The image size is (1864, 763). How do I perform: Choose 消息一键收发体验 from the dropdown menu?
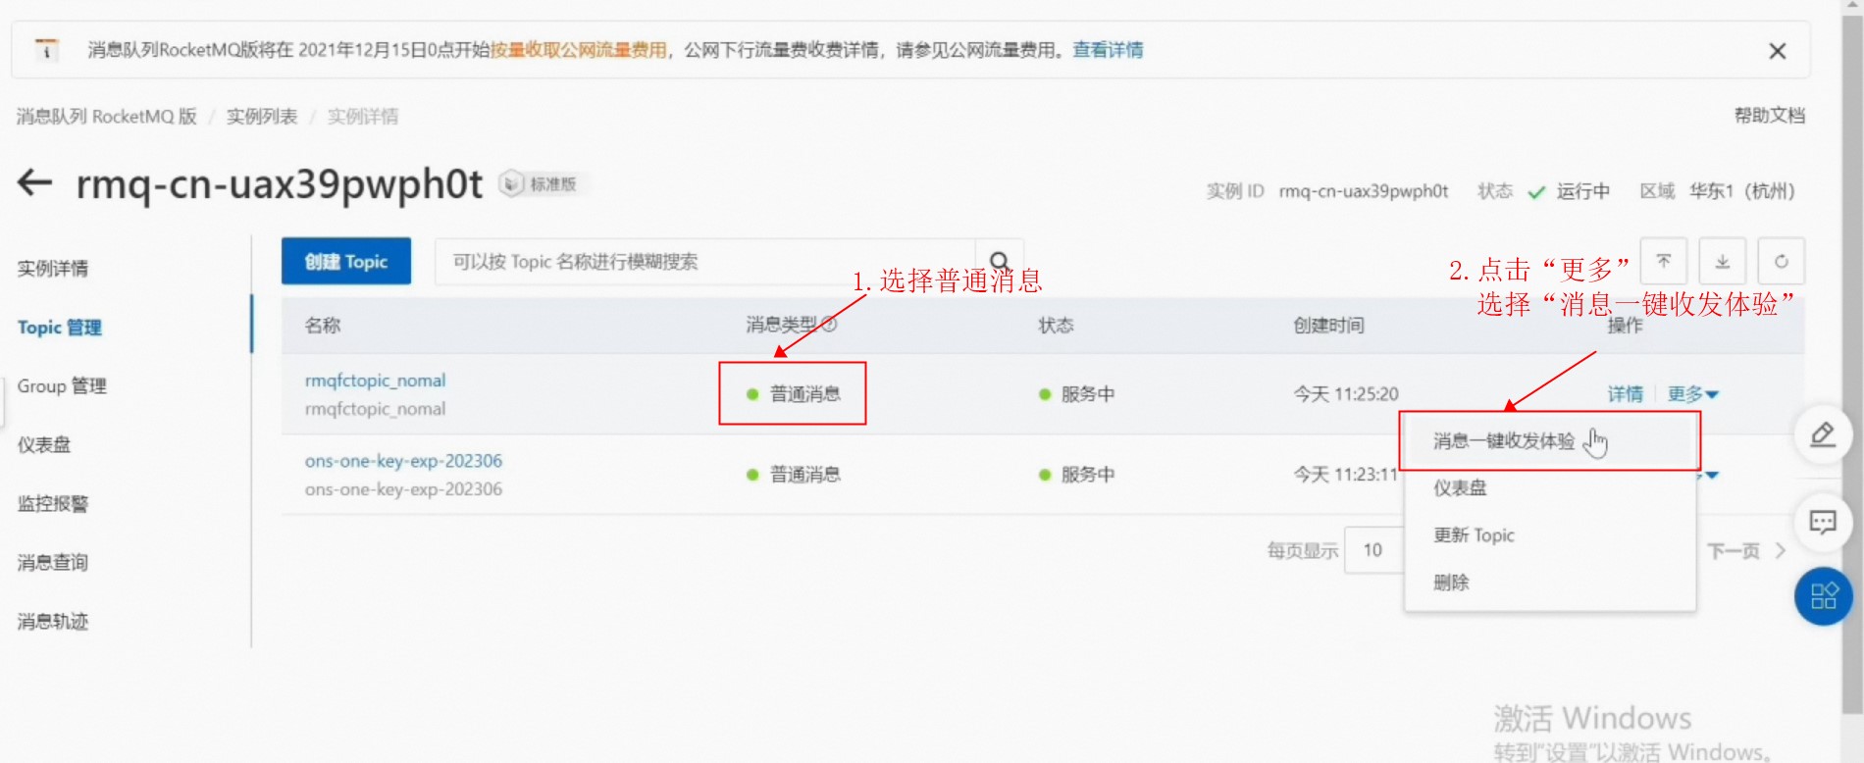(x=1550, y=441)
